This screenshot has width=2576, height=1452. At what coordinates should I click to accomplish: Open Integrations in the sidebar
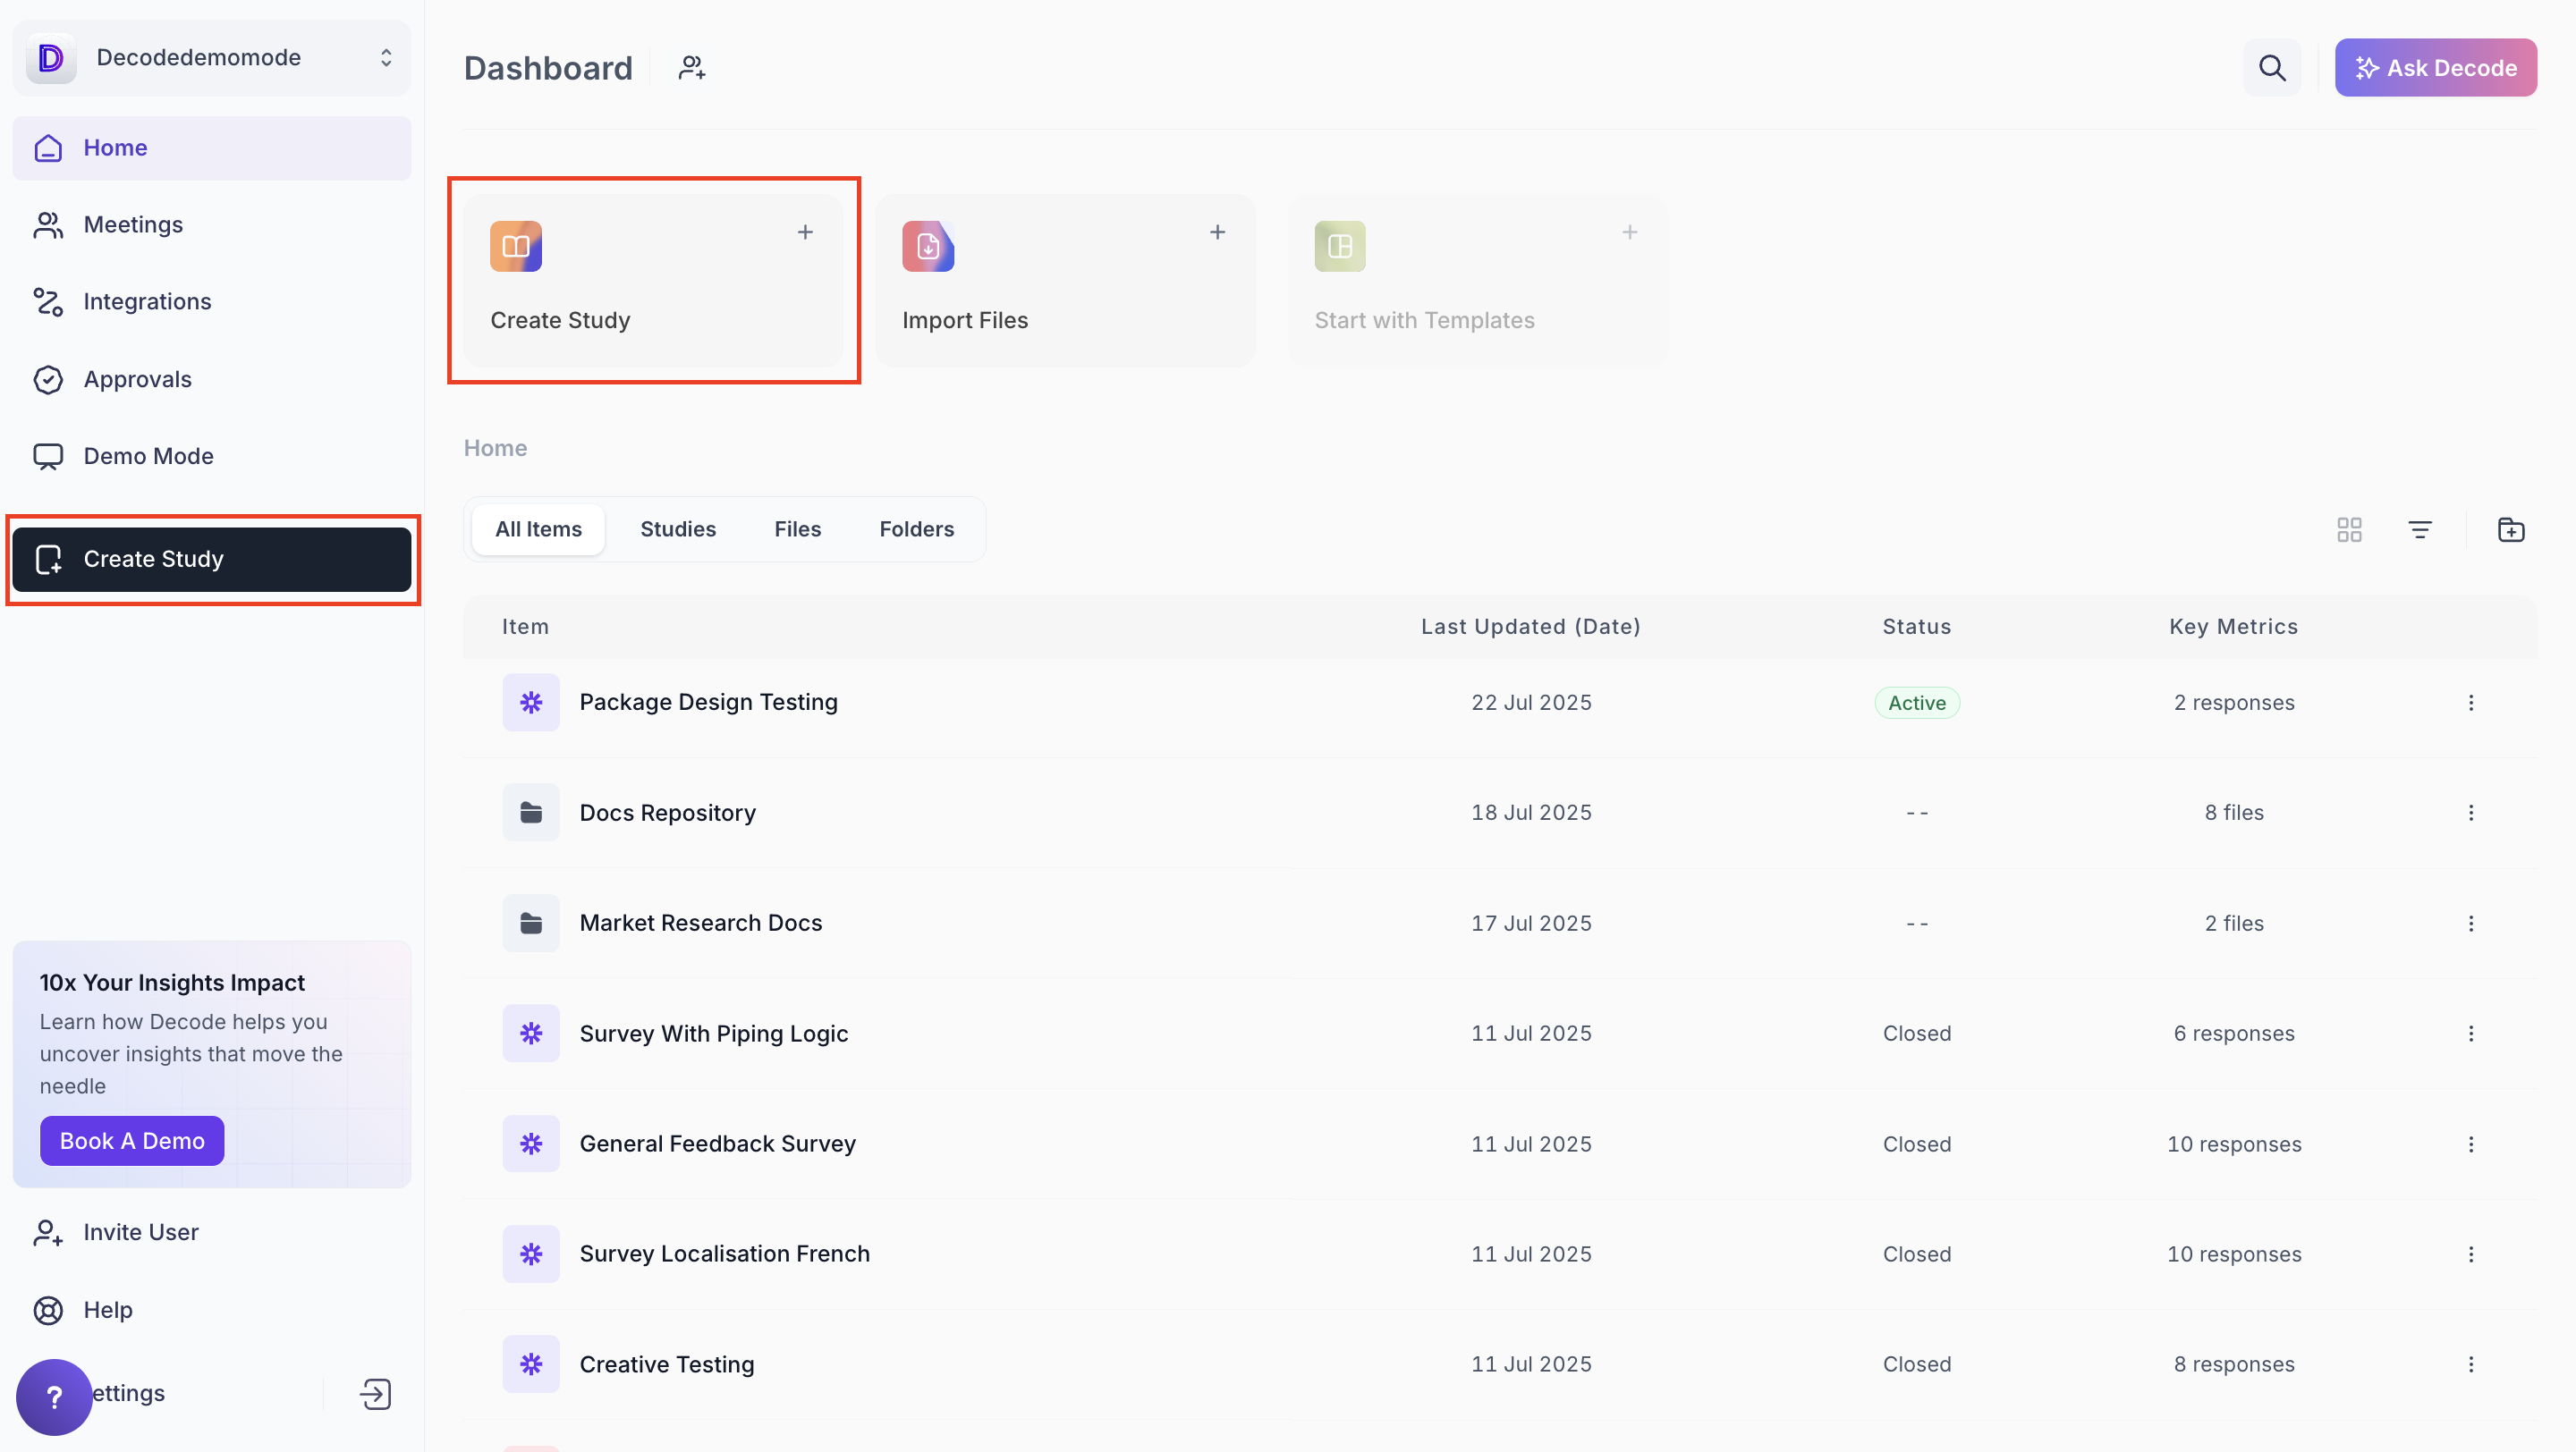[x=146, y=302]
